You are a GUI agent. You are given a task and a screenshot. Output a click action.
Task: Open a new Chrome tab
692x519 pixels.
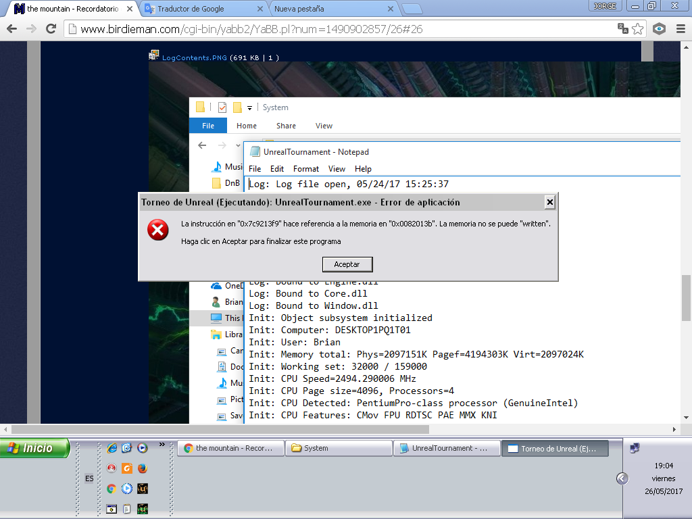click(x=412, y=9)
